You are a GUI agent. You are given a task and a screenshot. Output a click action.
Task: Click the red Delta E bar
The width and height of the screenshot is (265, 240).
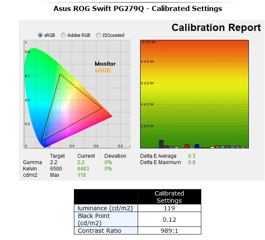[187, 146]
